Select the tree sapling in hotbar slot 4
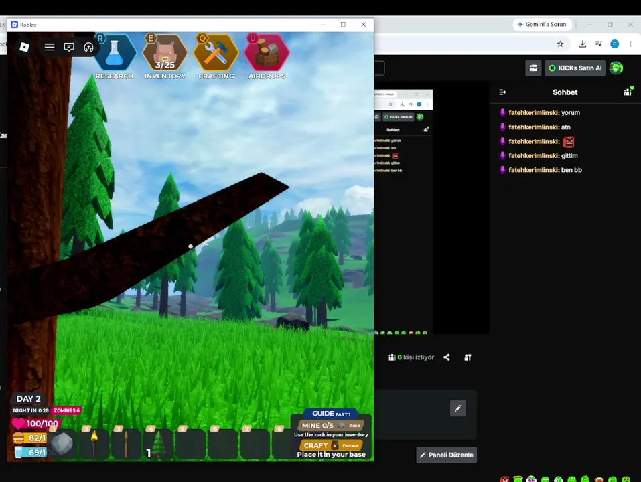641x482 pixels. [159, 443]
